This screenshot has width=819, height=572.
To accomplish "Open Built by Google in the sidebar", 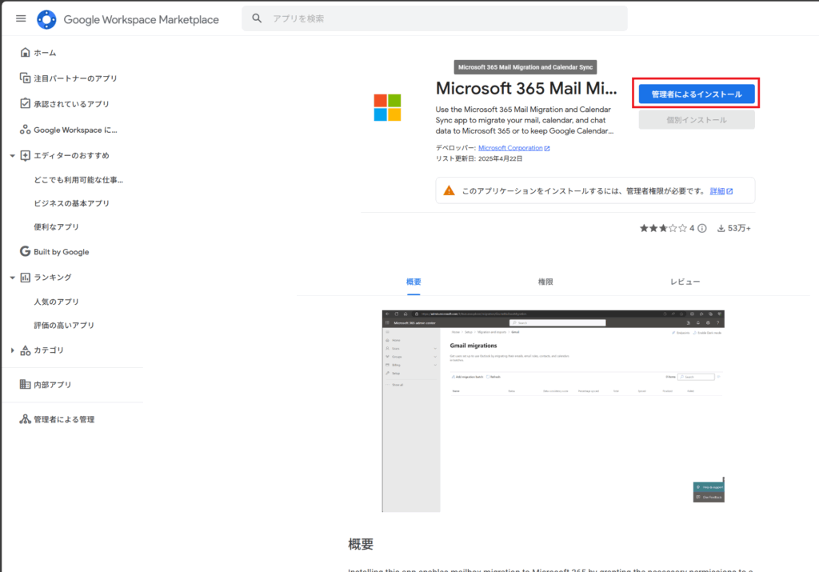I will [61, 252].
